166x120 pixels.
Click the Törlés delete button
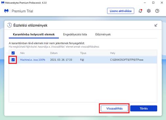[x=144, y=109]
